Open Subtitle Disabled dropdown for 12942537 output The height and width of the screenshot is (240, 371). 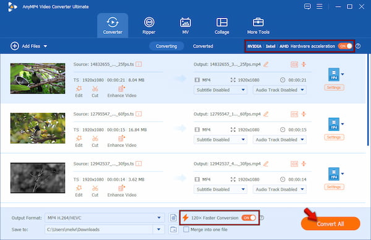pos(220,189)
